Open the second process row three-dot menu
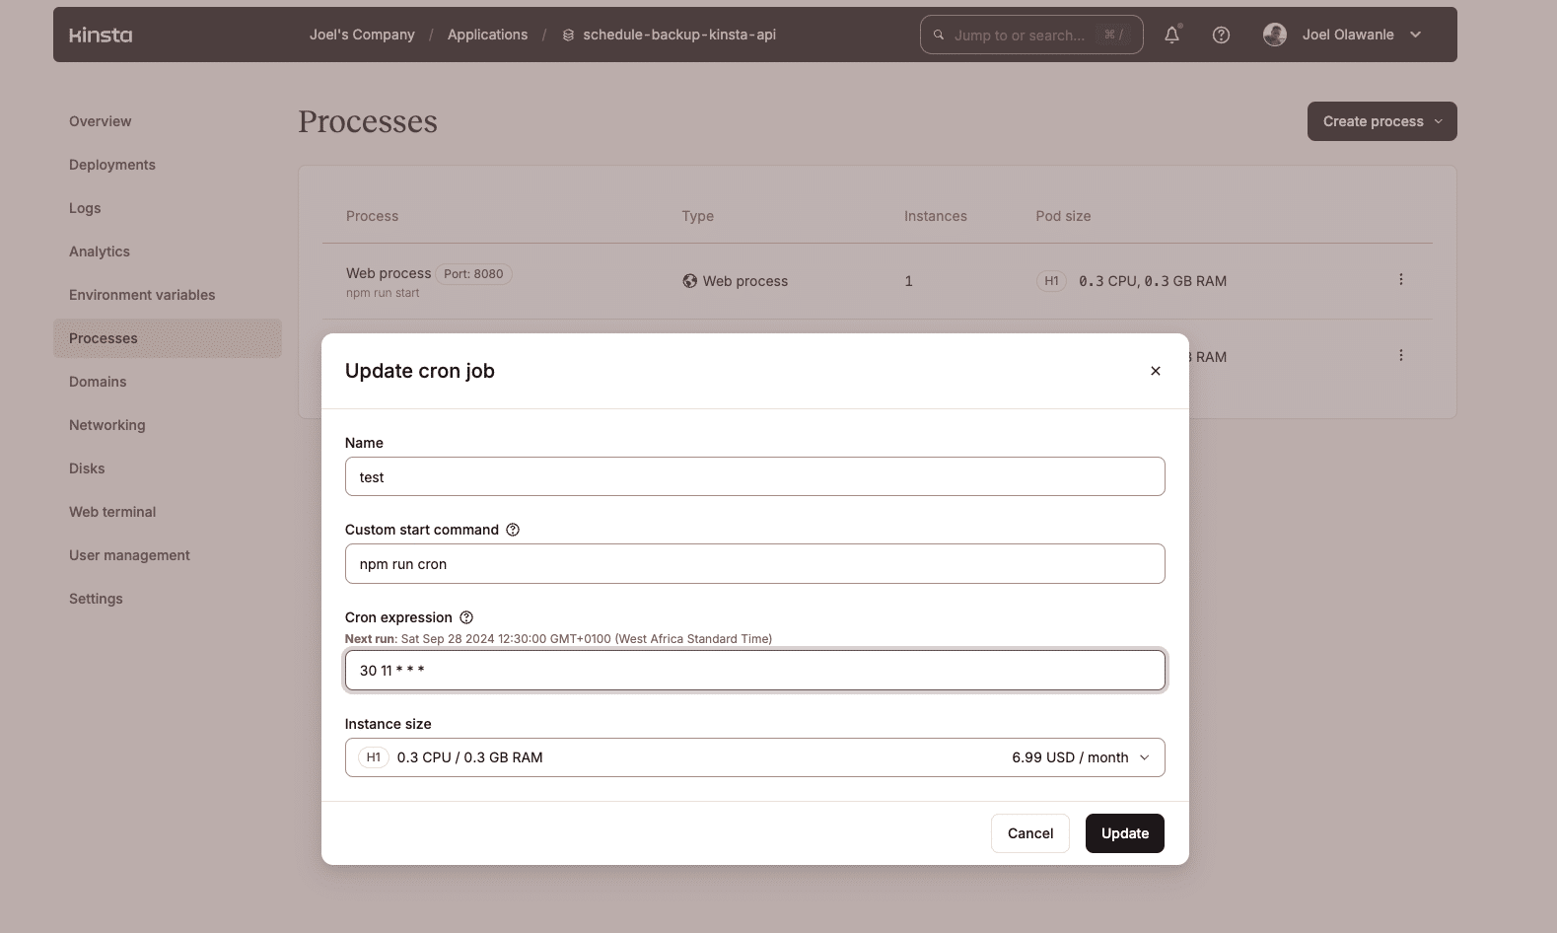The height and width of the screenshot is (933, 1557). point(1400,355)
